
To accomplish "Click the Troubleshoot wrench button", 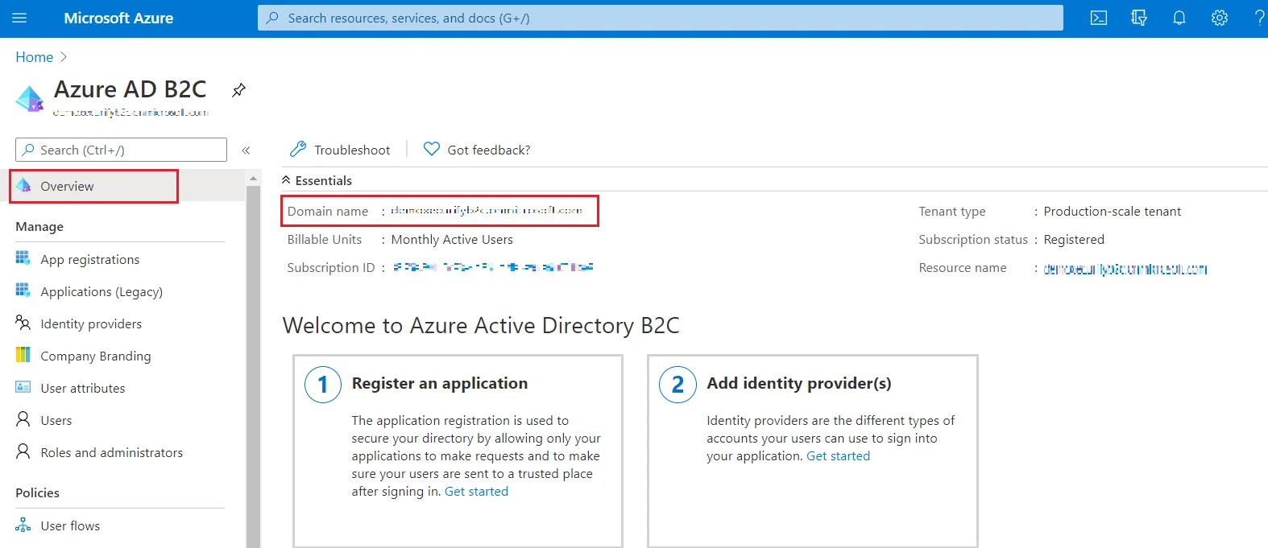I will 340,150.
